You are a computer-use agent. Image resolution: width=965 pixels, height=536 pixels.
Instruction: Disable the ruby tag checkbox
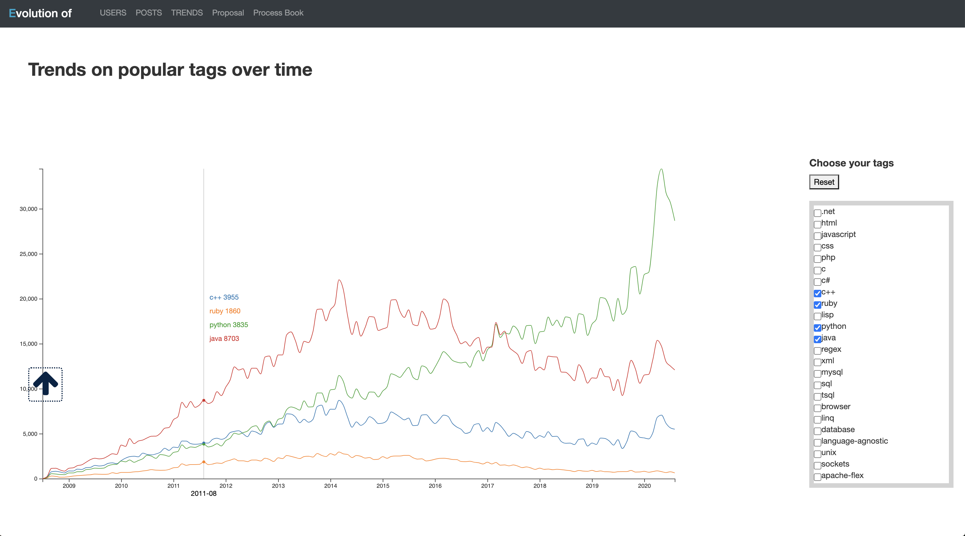click(817, 305)
